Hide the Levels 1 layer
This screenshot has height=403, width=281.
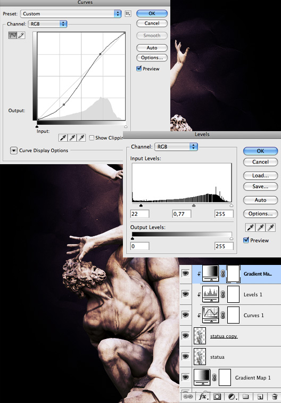[x=185, y=294]
